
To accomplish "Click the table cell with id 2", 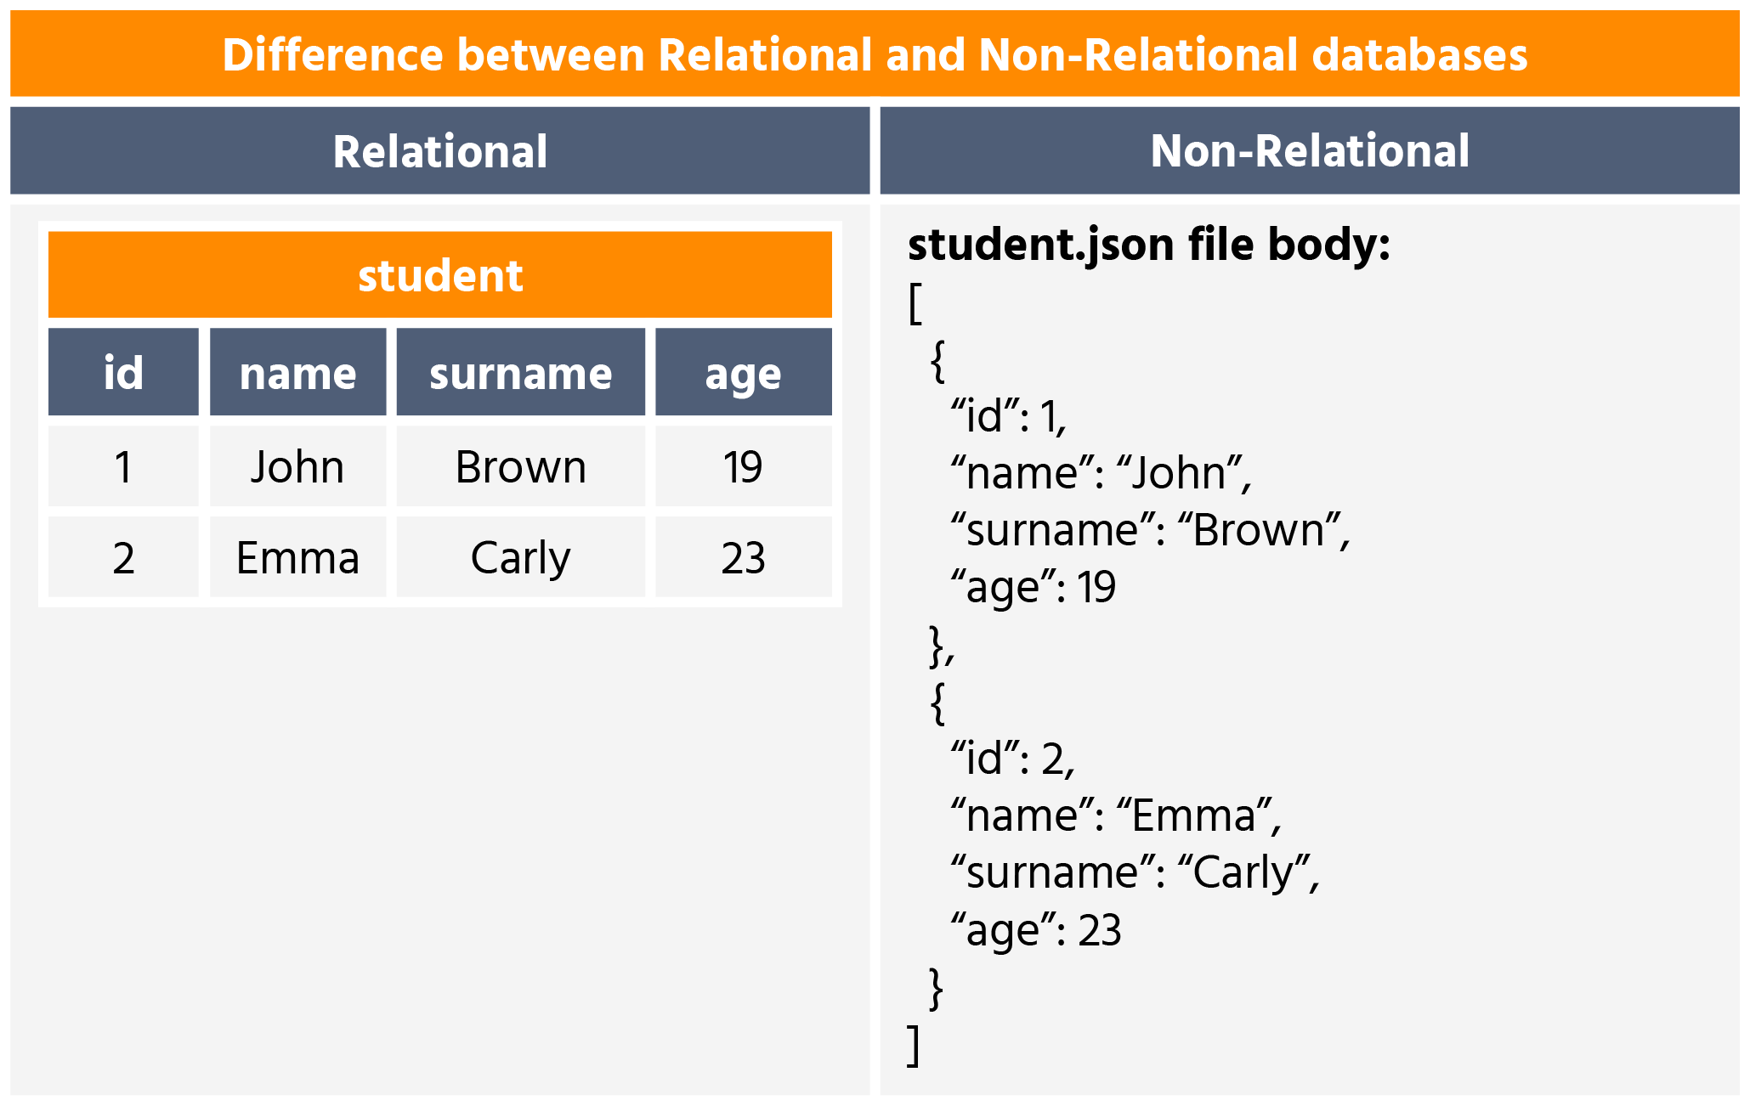I will 123,557.
